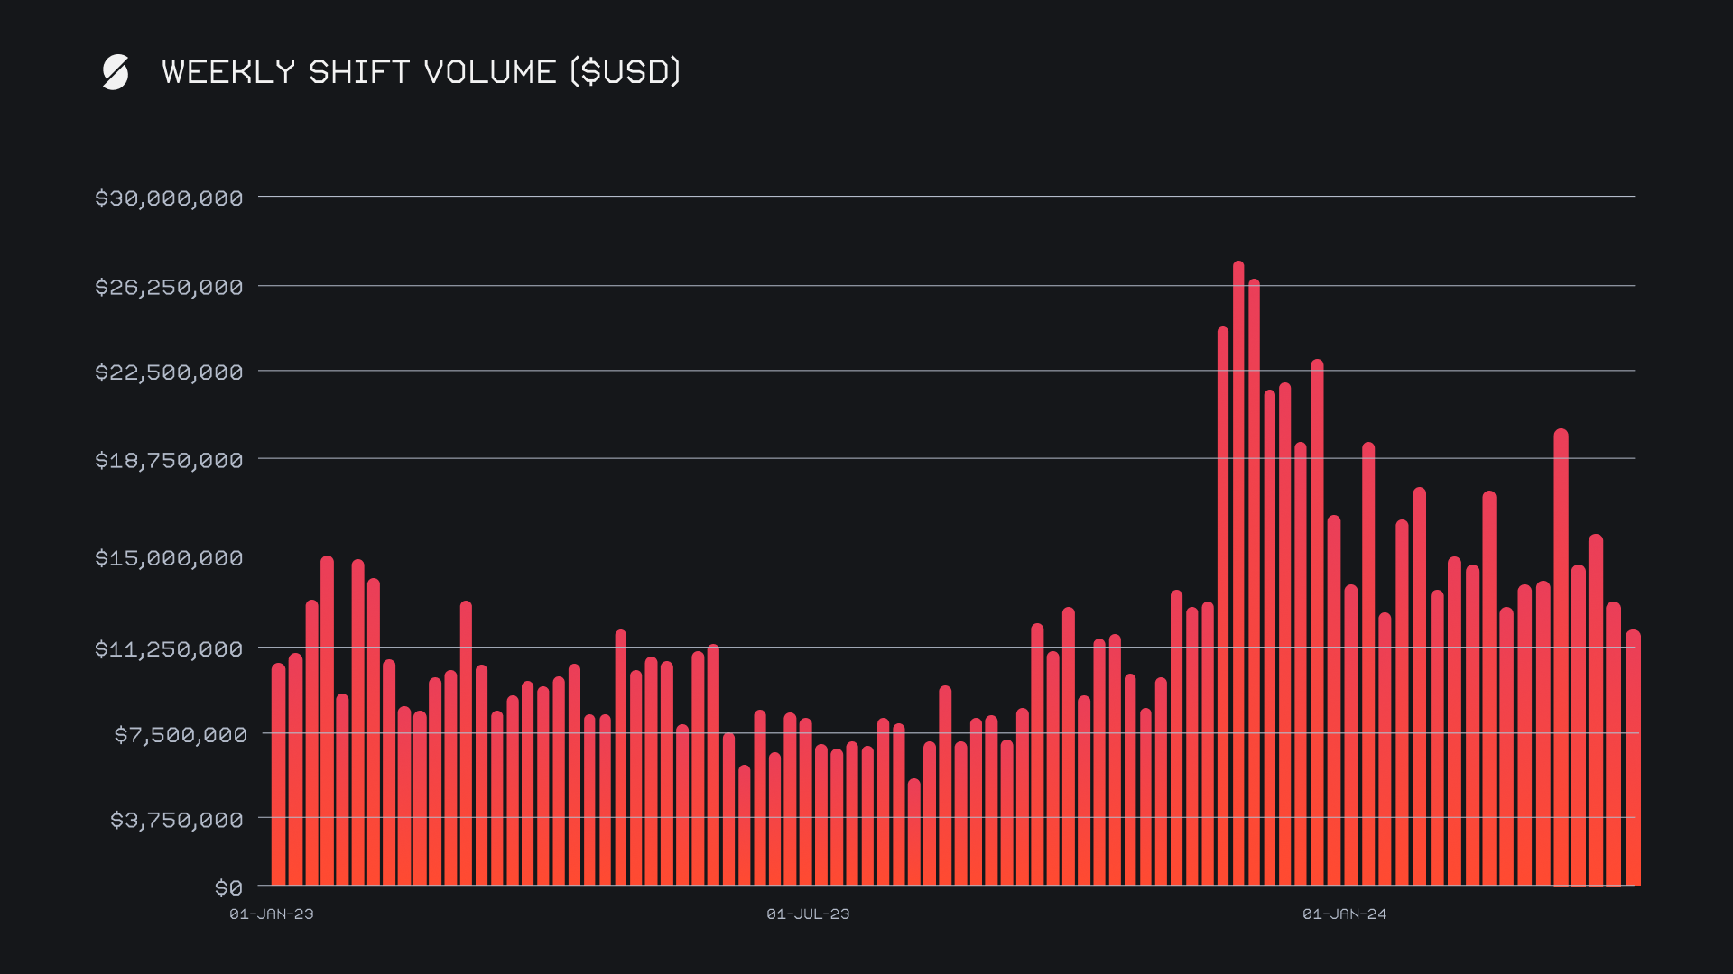1733x974 pixels.
Task: Click the SideShift logo icon
Action: [116, 72]
